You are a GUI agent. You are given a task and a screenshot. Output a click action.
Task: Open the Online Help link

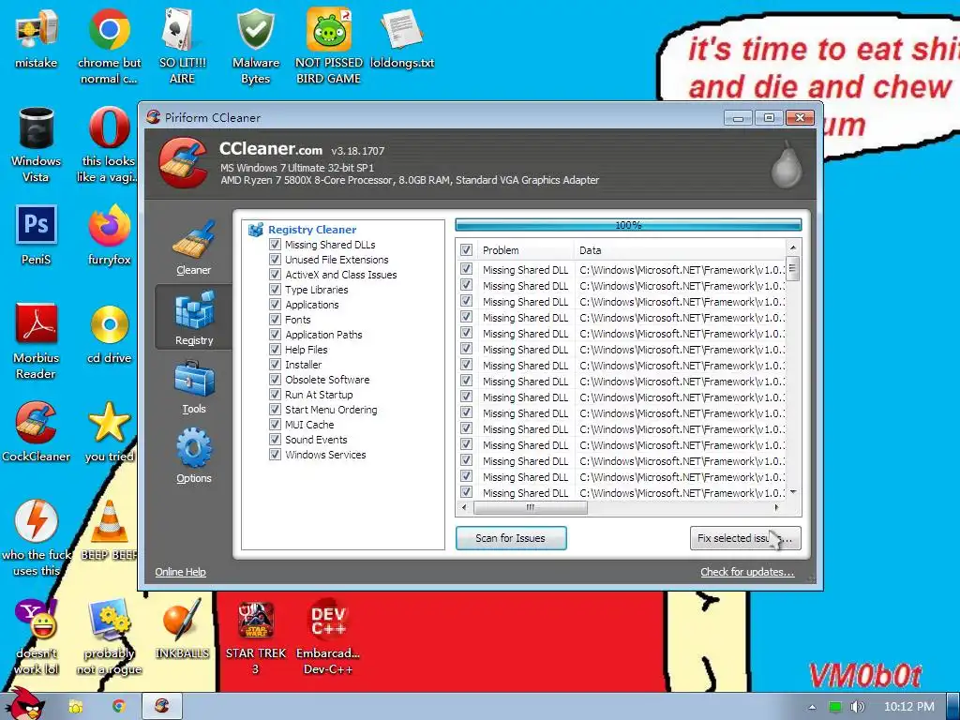[180, 572]
